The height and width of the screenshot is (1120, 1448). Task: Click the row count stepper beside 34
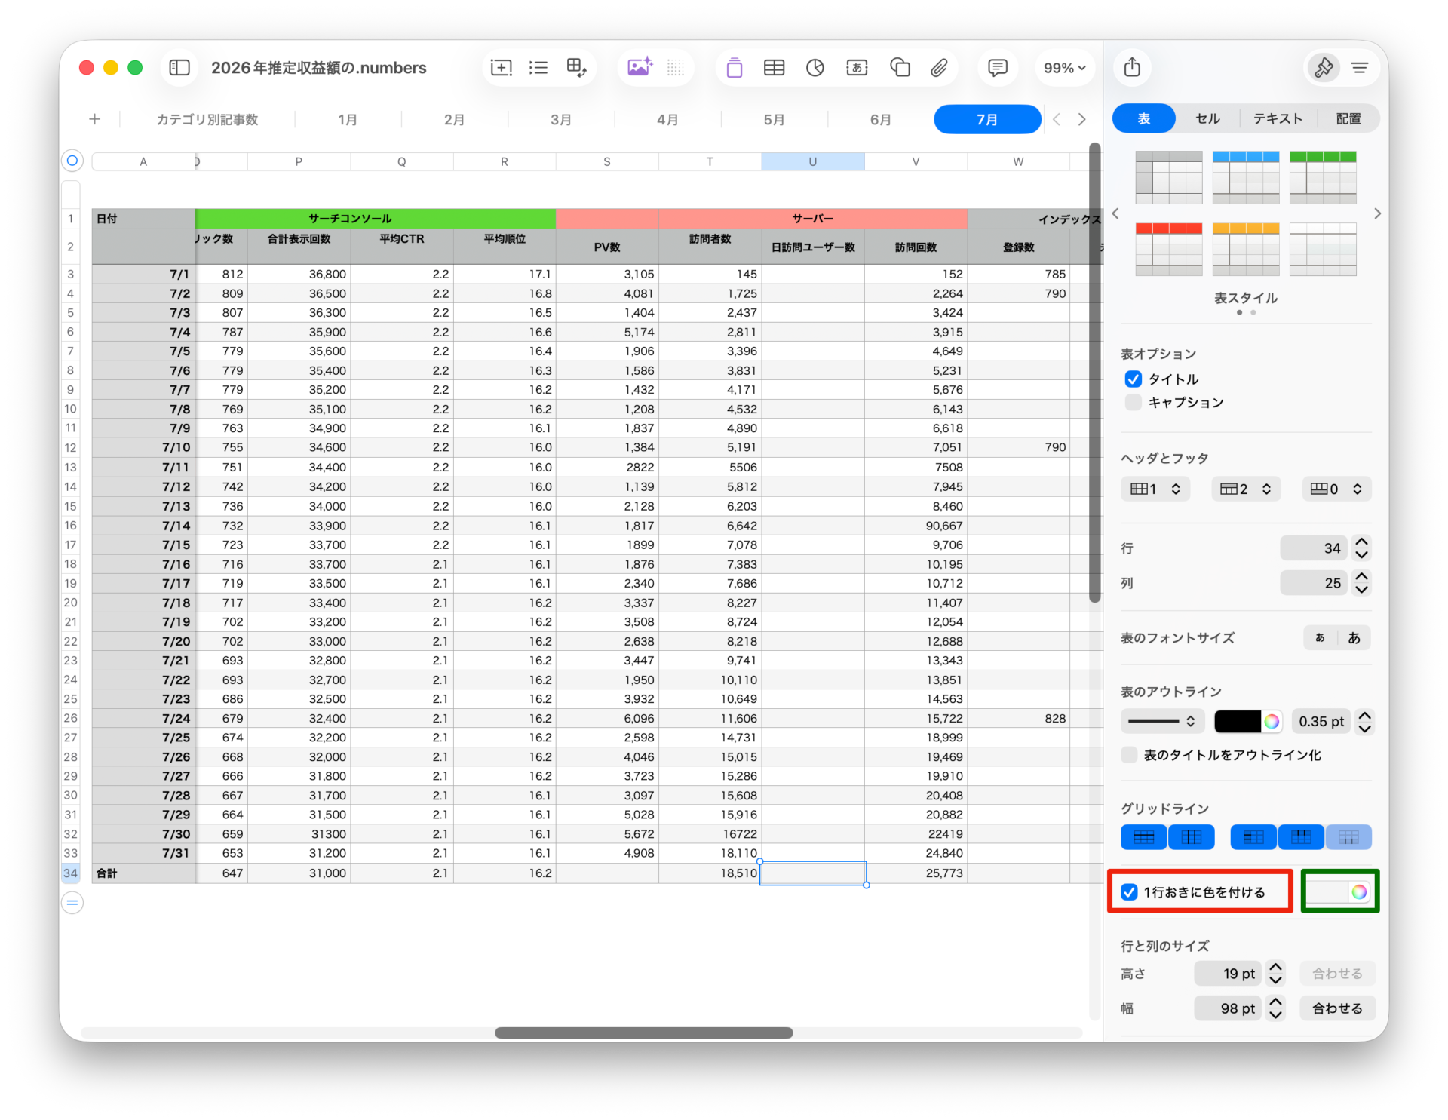pos(1361,548)
